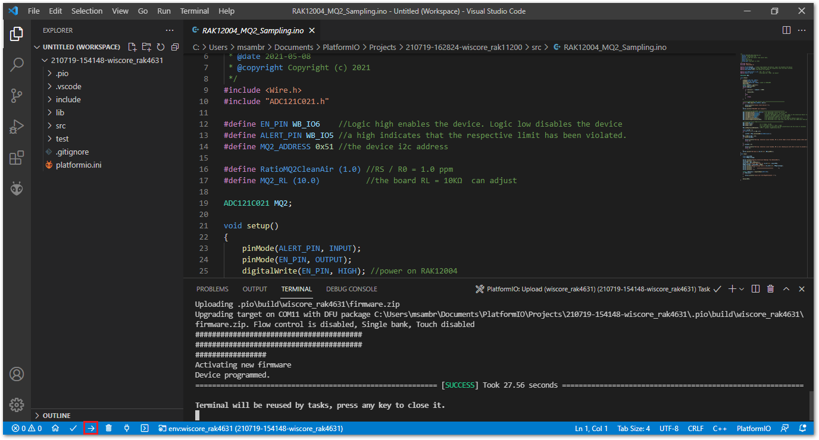Switch to the PROBLEMS tab
The width and height of the screenshot is (819, 440).
click(x=212, y=289)
